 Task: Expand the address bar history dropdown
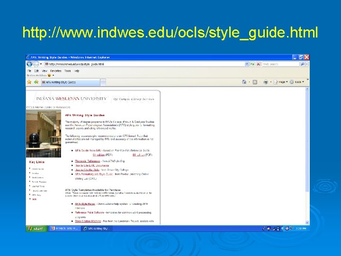pos(247,64)
